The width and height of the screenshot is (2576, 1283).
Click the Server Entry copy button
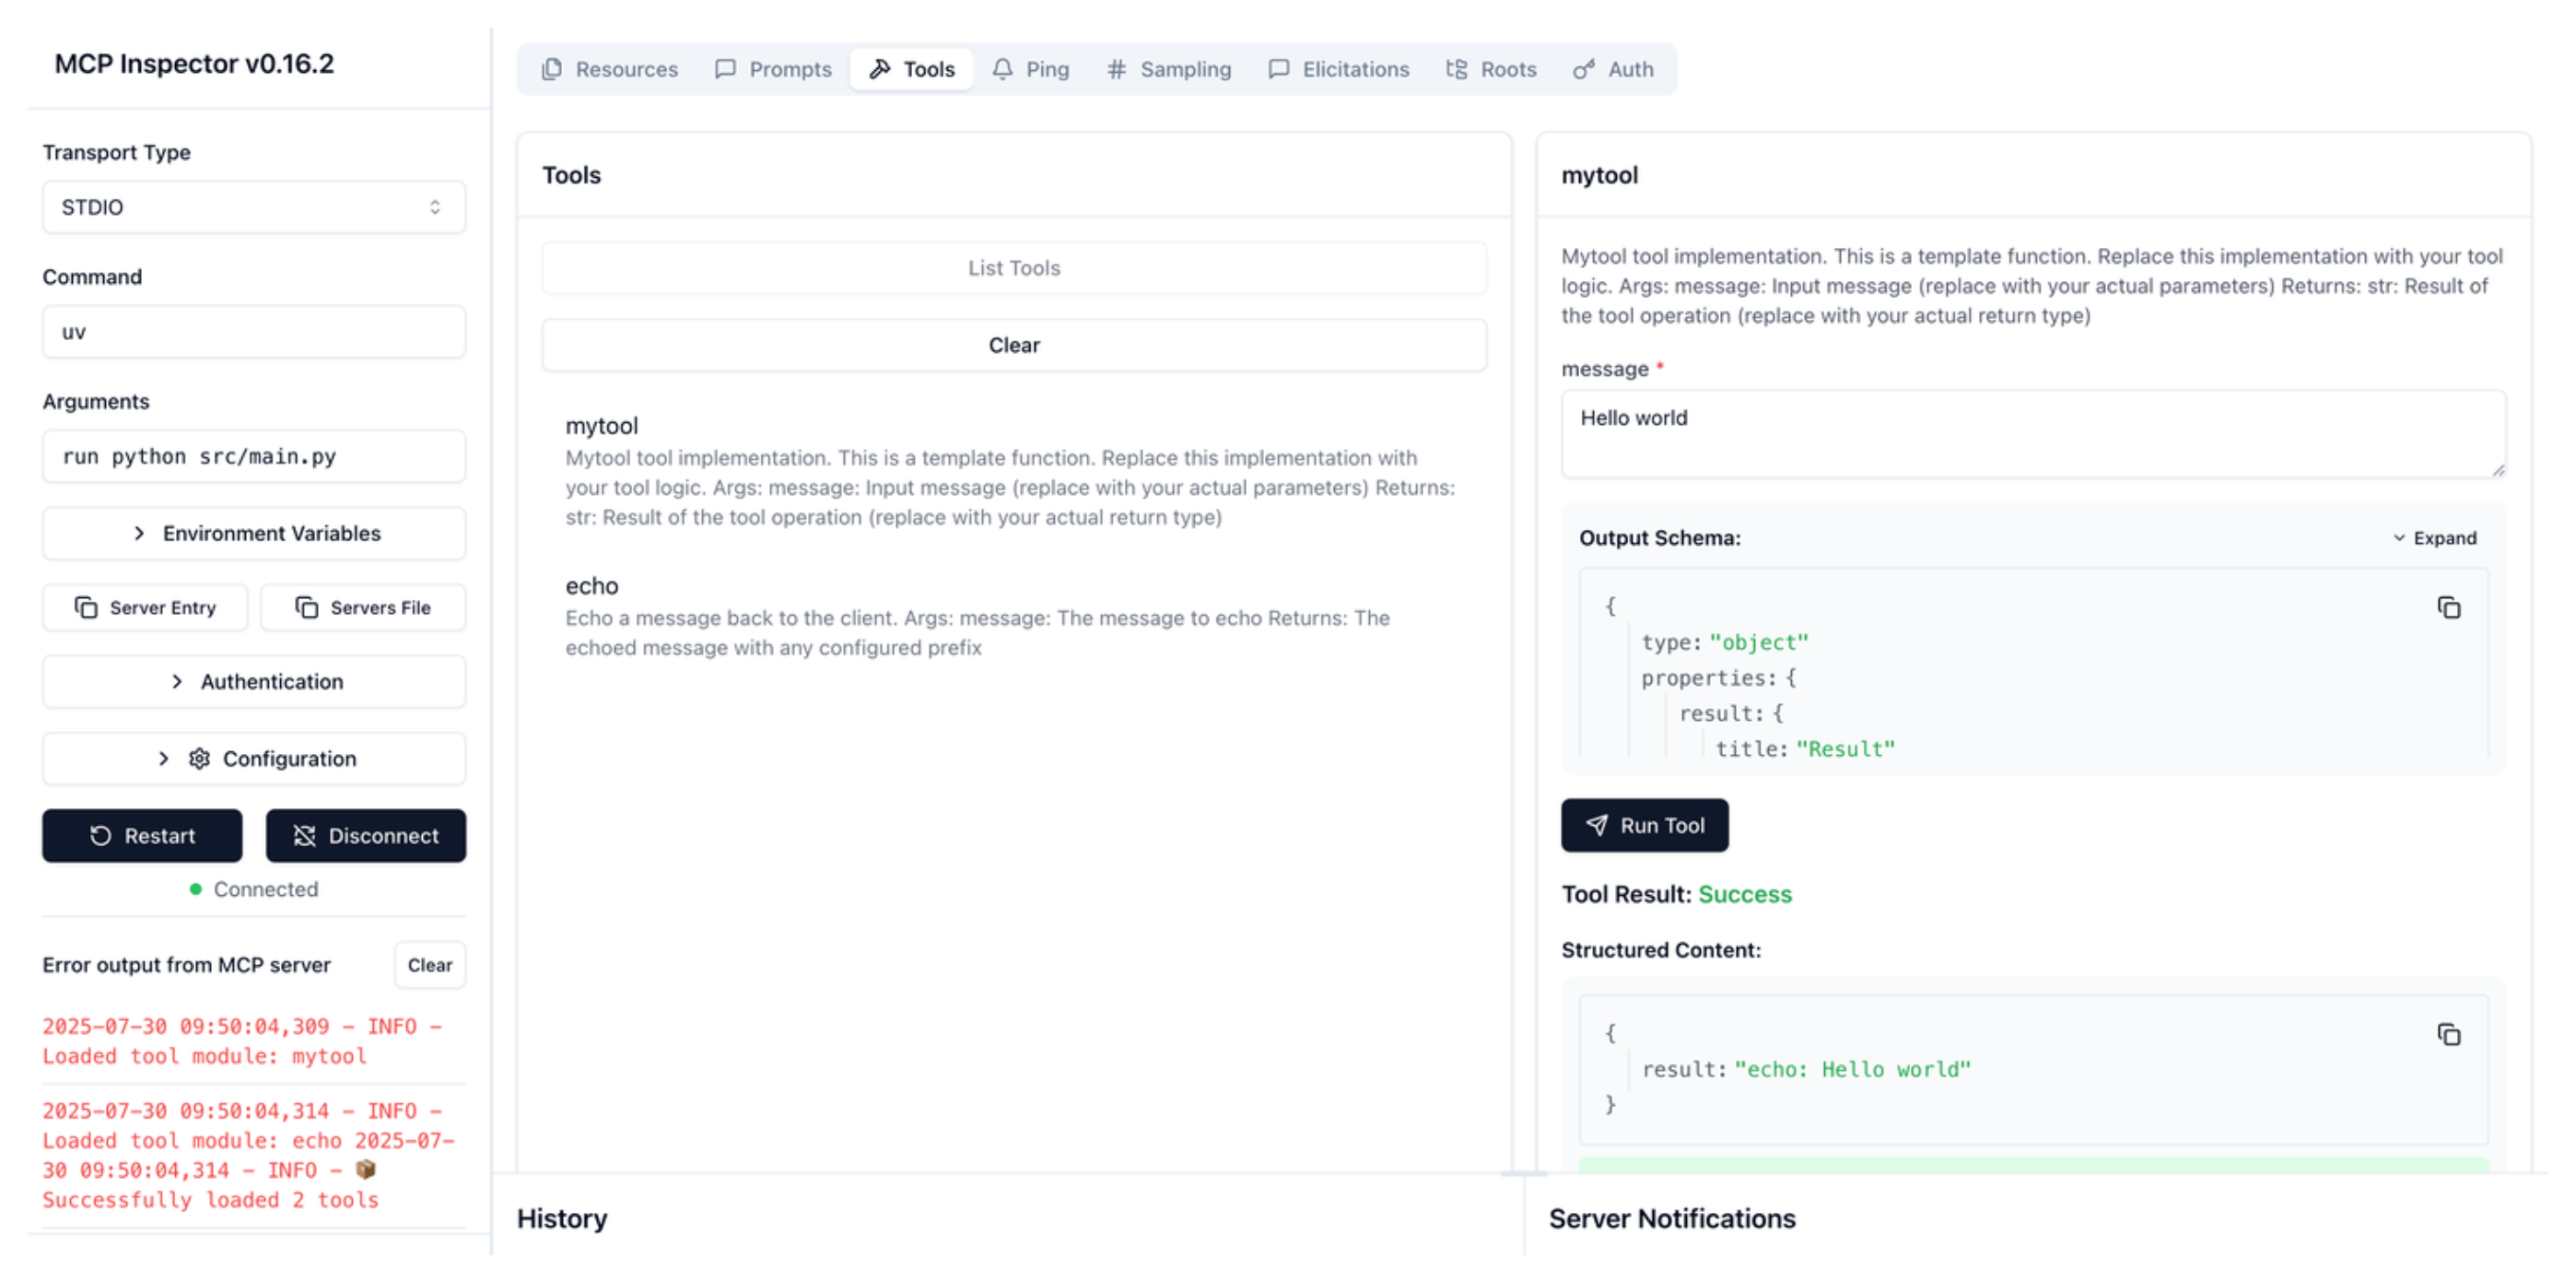click(x=145, y=607)
